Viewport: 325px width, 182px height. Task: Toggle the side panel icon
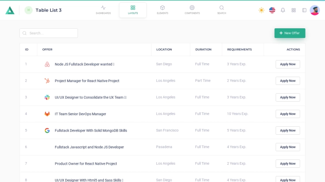pyautogui.click(x=304, y=10)
